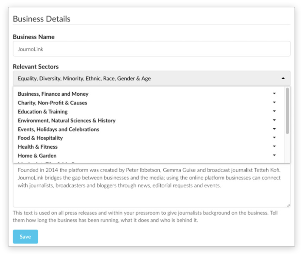303x256 pixels.
Task: Pick Home & Garden sector
Action: [37, 156]
